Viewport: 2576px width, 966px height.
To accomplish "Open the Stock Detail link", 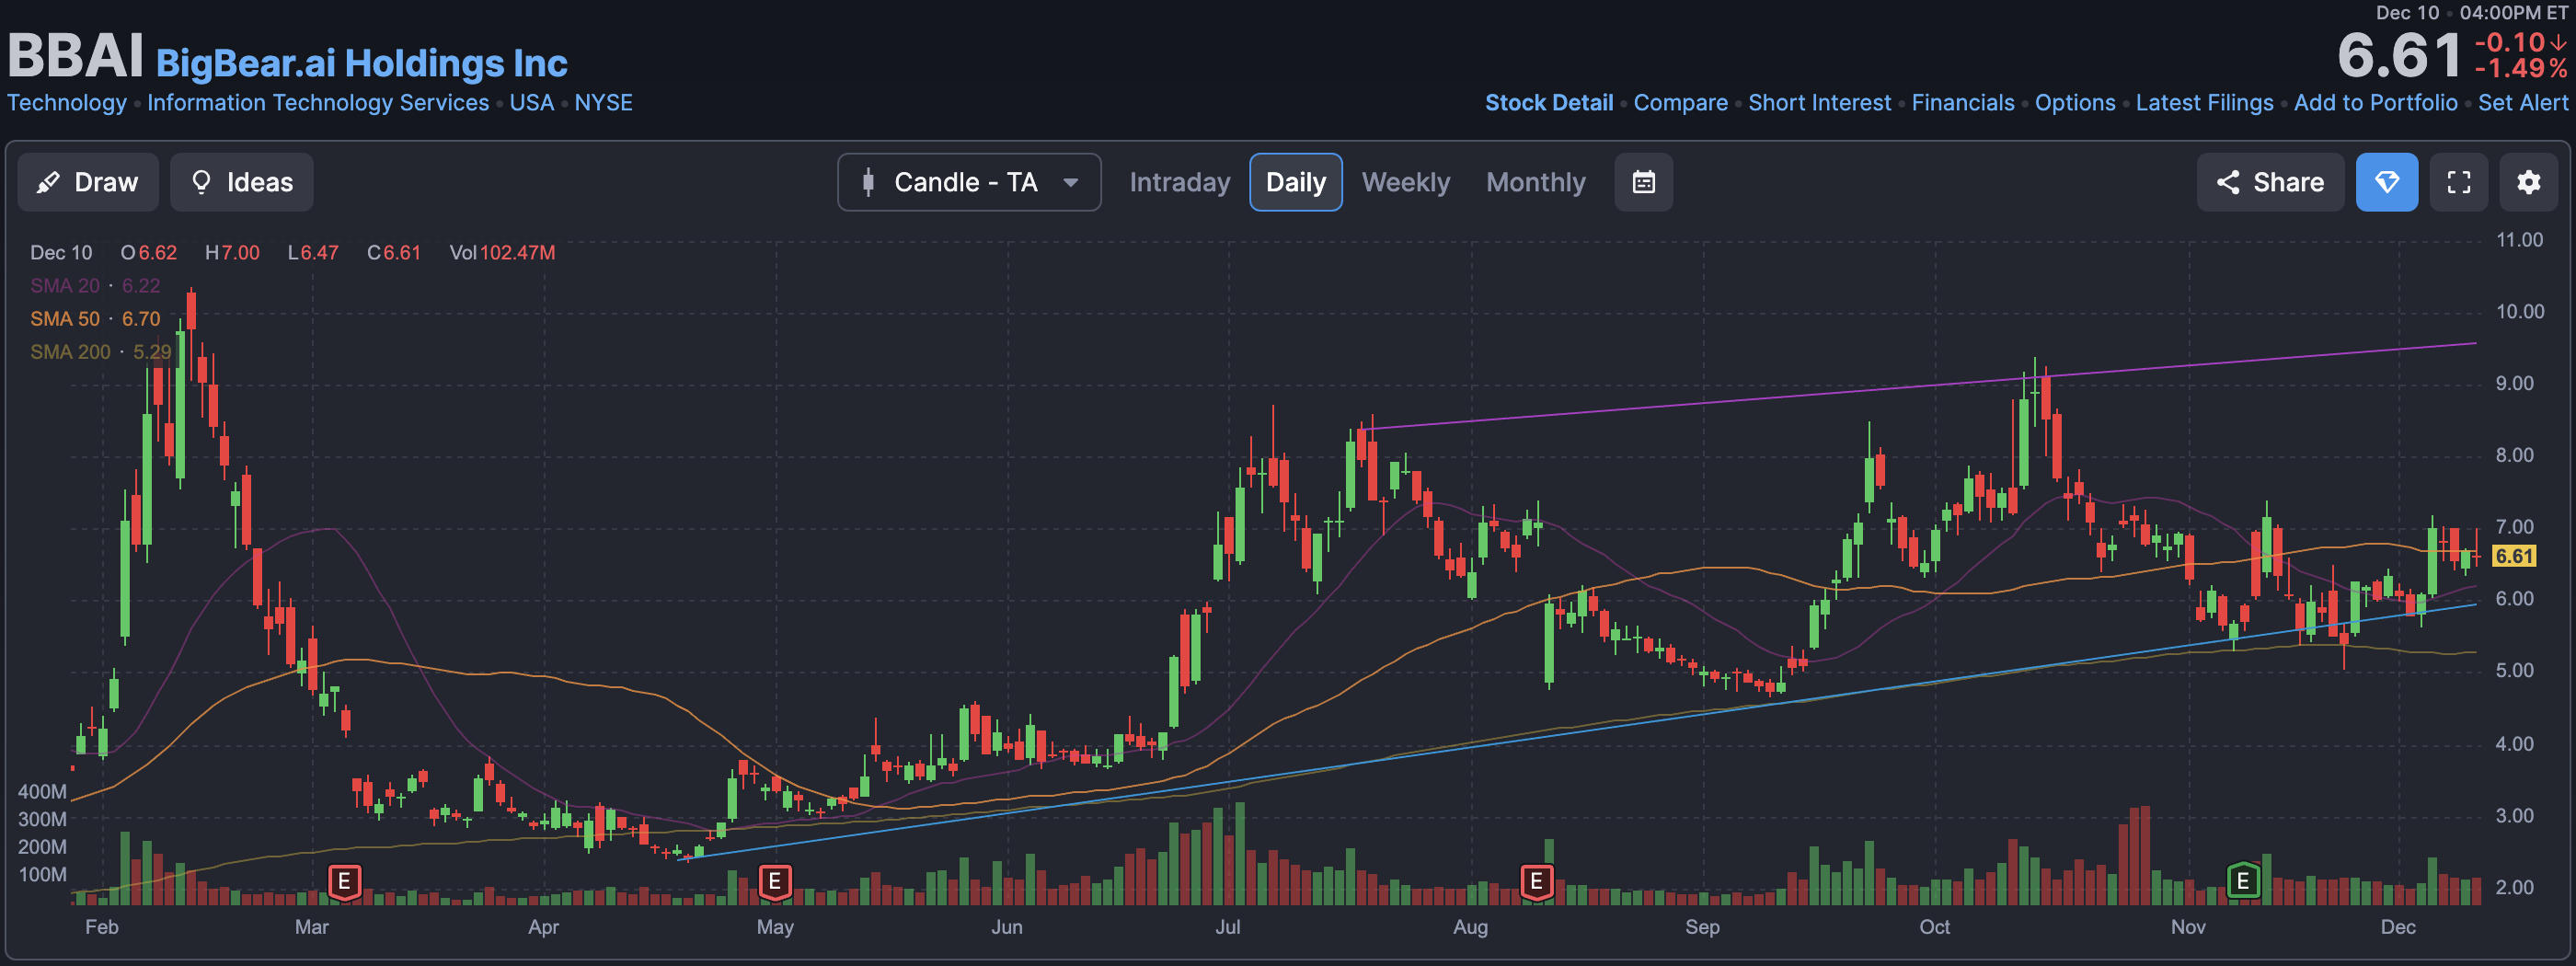I will click(x=1548, y=103).
